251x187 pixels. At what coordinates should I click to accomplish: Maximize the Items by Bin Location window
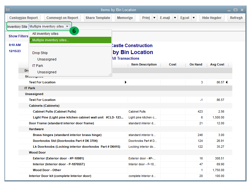[x=235, y=10]
